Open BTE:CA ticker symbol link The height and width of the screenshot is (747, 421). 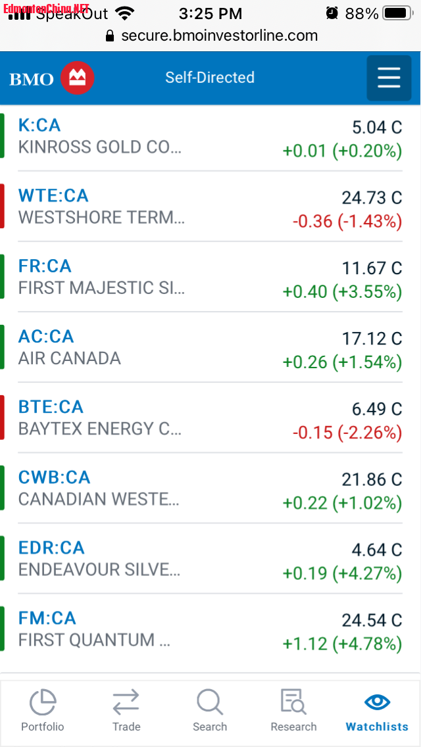pyautogui.click(x=51, y=407)
